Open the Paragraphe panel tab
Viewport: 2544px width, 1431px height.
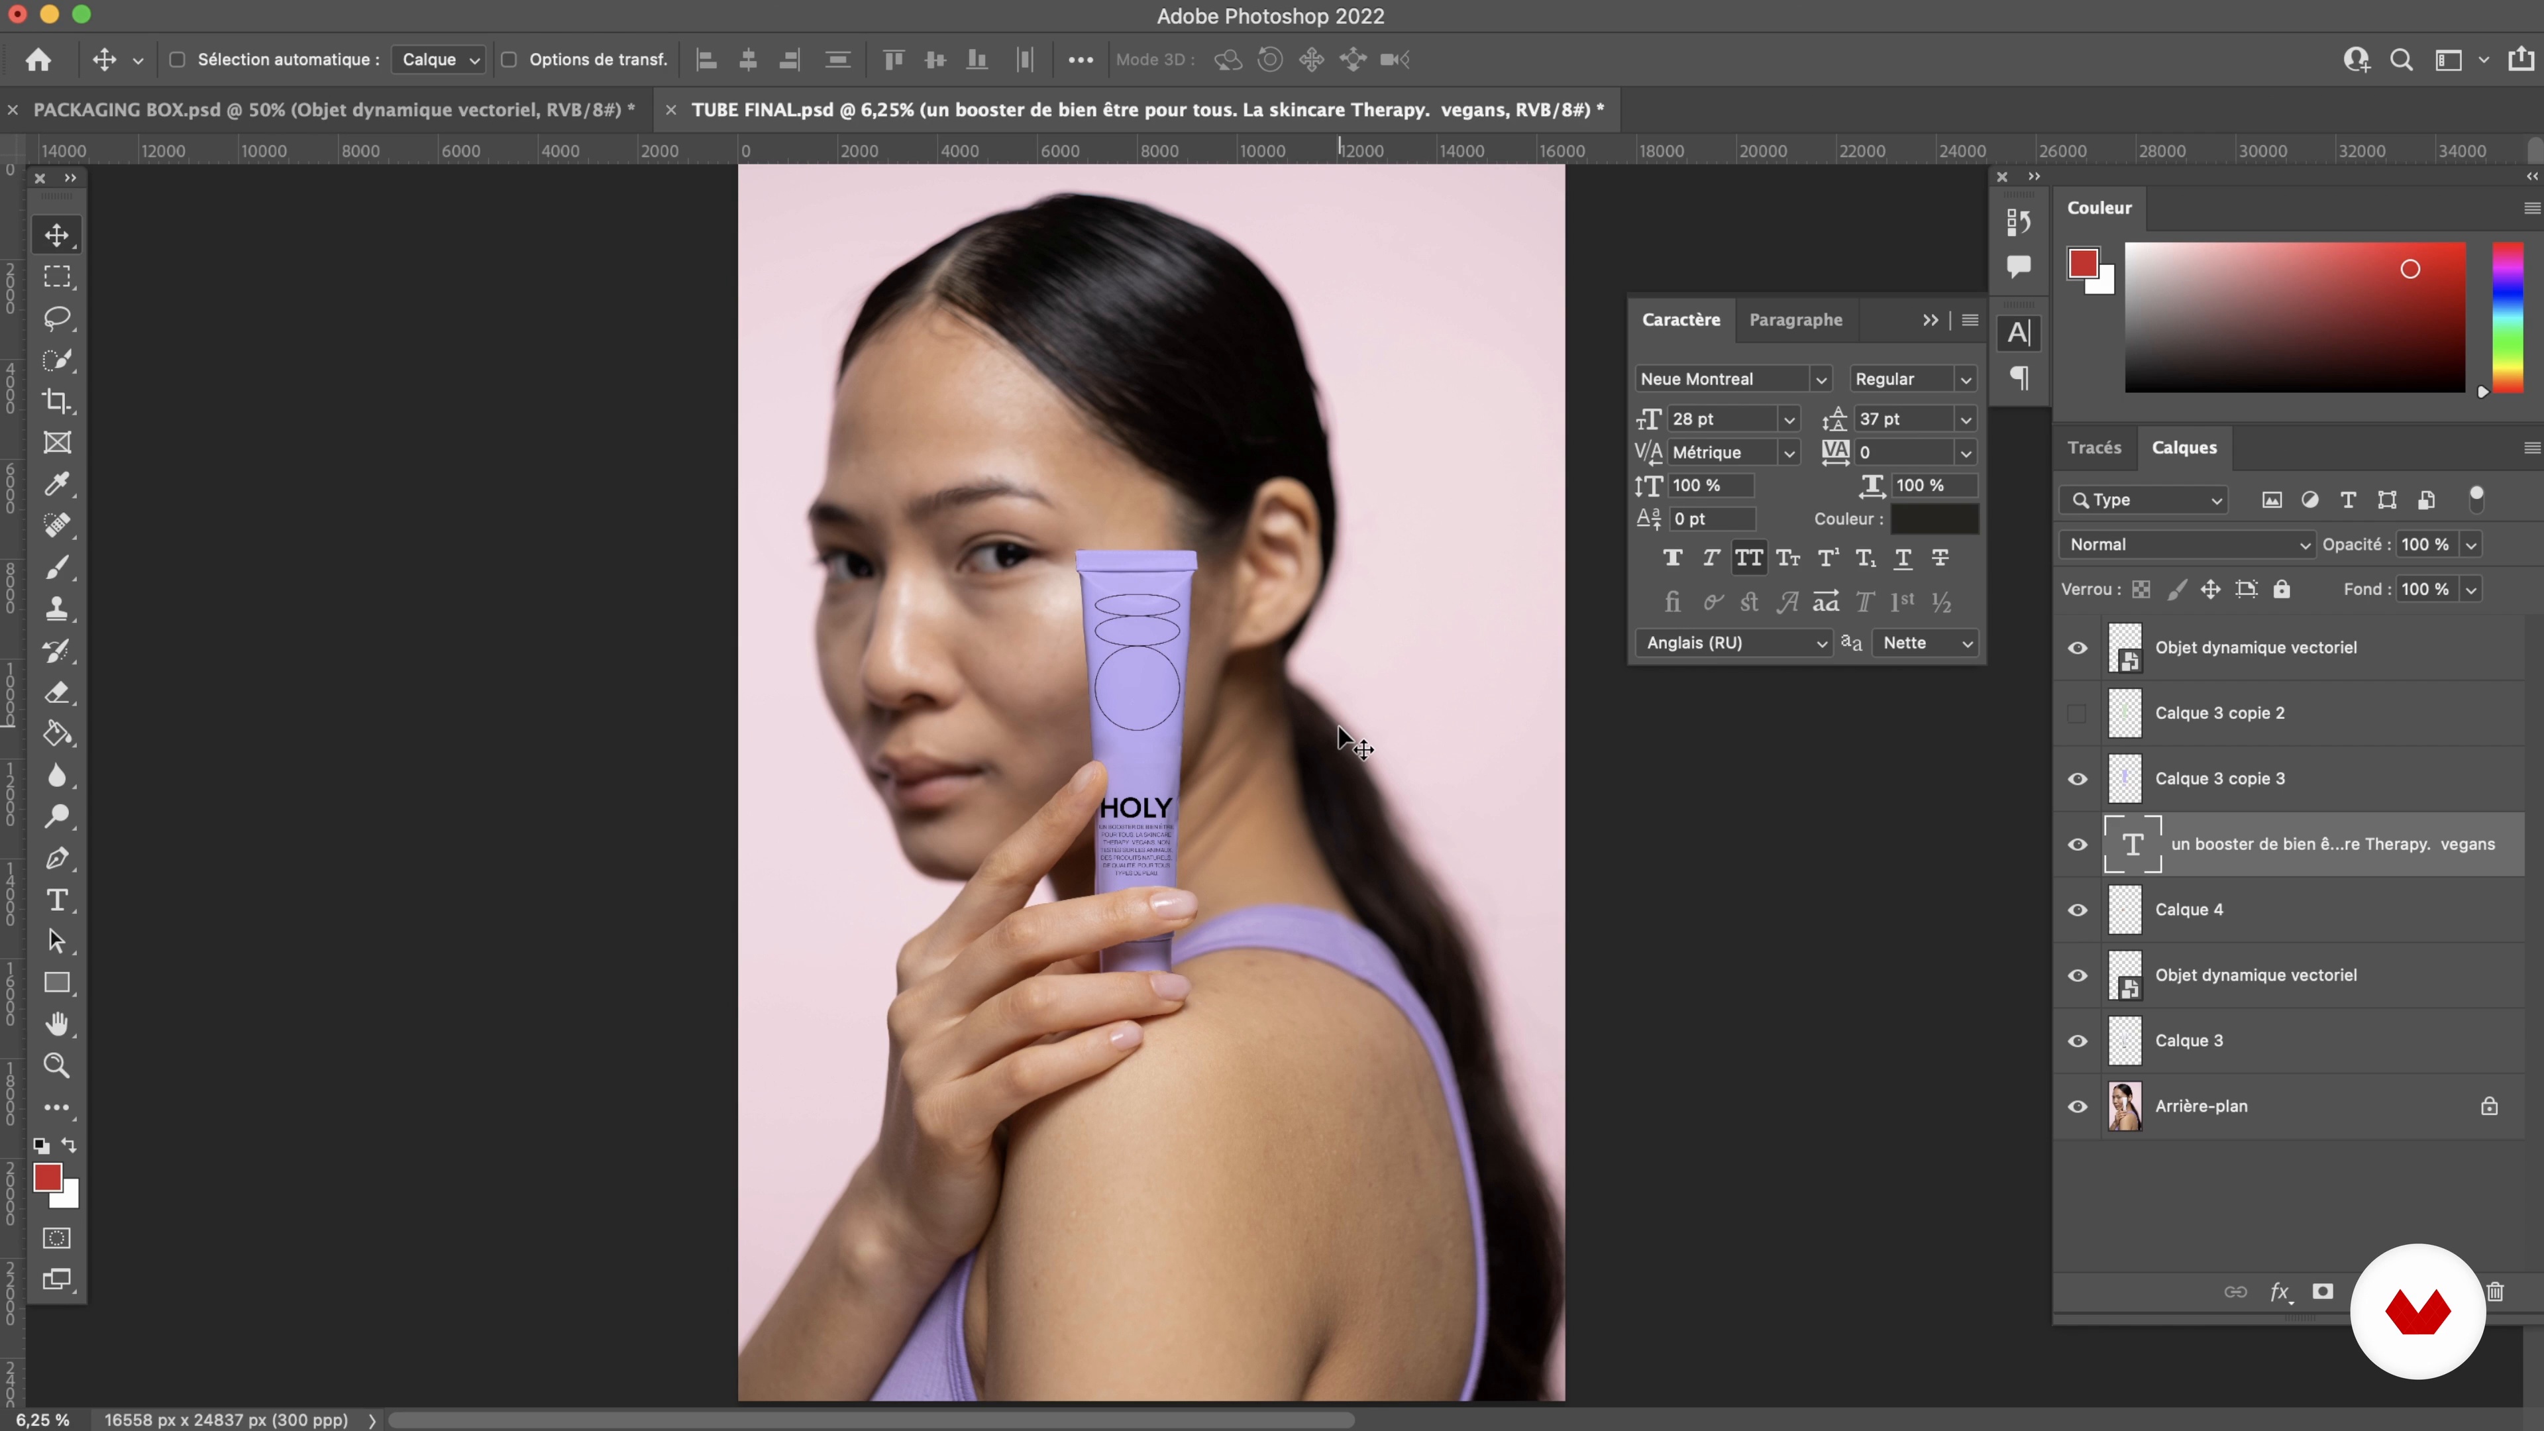pos(1795,320)
